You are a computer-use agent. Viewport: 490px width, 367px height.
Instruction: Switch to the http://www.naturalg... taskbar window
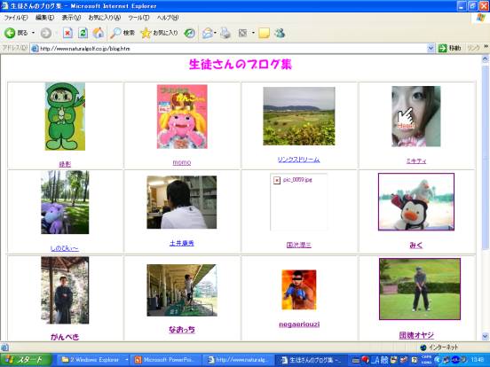pyautogui.click(x=238, y=360)
